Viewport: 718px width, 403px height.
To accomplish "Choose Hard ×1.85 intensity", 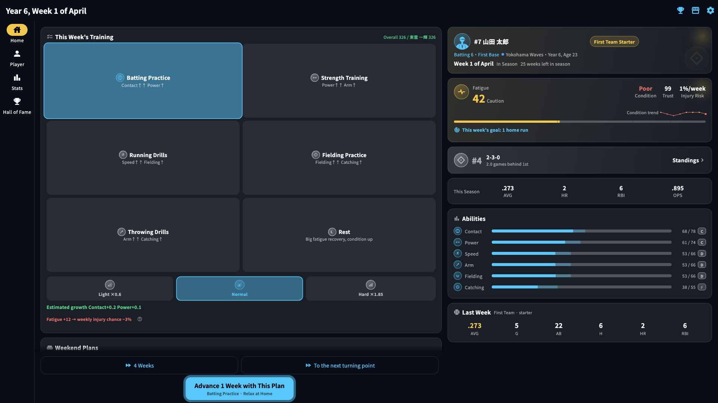I will point(371,288).
